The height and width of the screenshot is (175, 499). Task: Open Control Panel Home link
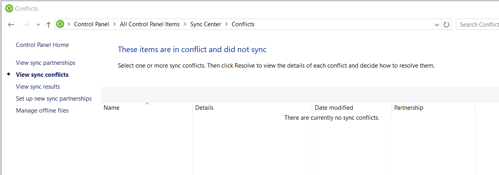(x=42, y=45)
